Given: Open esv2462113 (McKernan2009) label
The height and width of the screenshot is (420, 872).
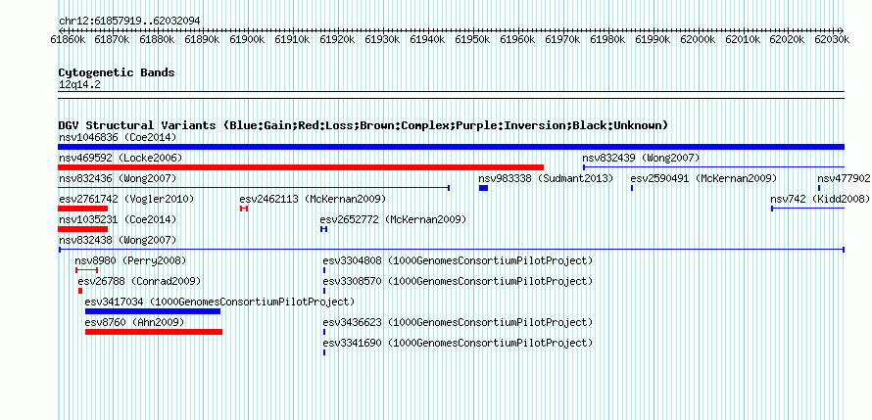Looking at the screenshot, I should pyautogui.click(x=313, y=199).
